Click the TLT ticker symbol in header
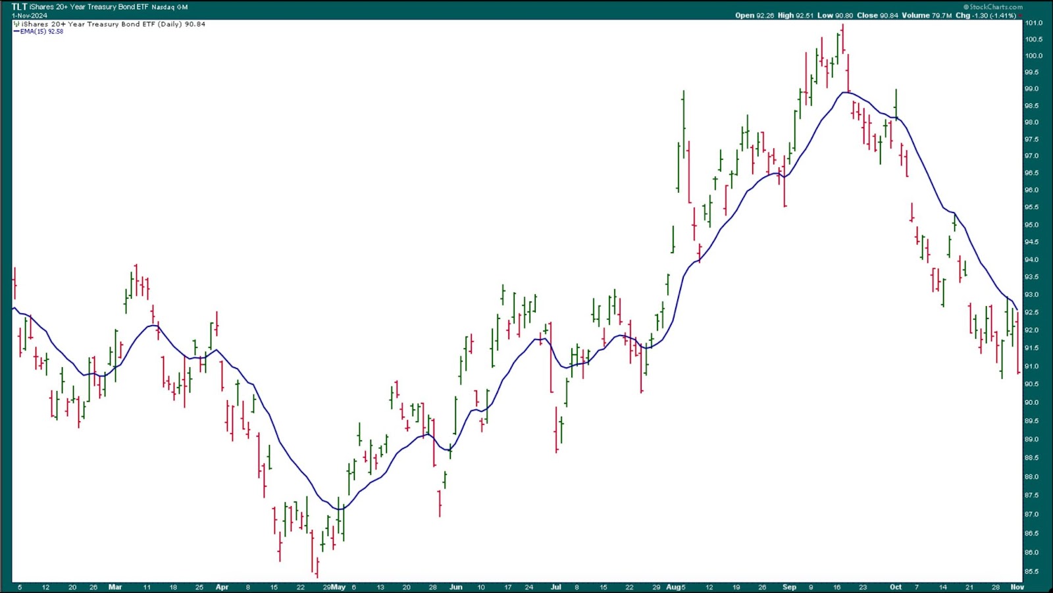The image size is (1053, 593). (19, 7)
